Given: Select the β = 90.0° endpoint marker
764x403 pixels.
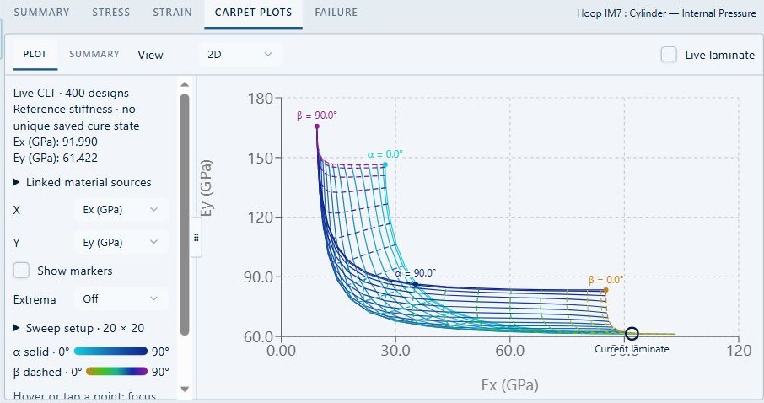Looking at the screenshot, I should (x=317, y=126).
